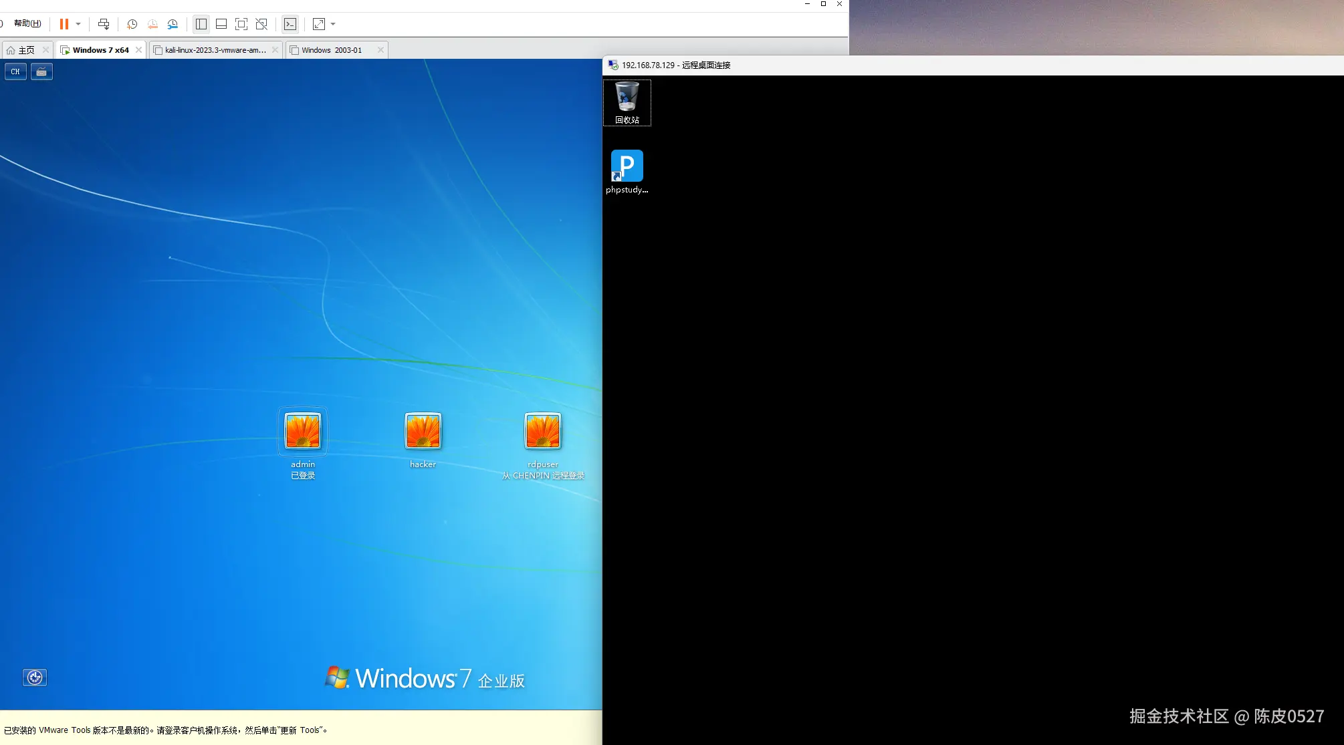The width and height of the screenshot is (1344, 745).
Task: Toggle Unity mode icon
Action: (261, 24)
